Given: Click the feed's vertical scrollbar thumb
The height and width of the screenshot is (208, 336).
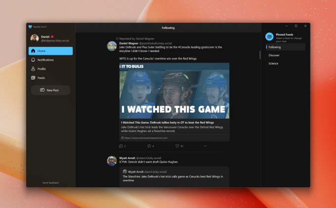Looking at the screenshot, I should click(260, 55).
